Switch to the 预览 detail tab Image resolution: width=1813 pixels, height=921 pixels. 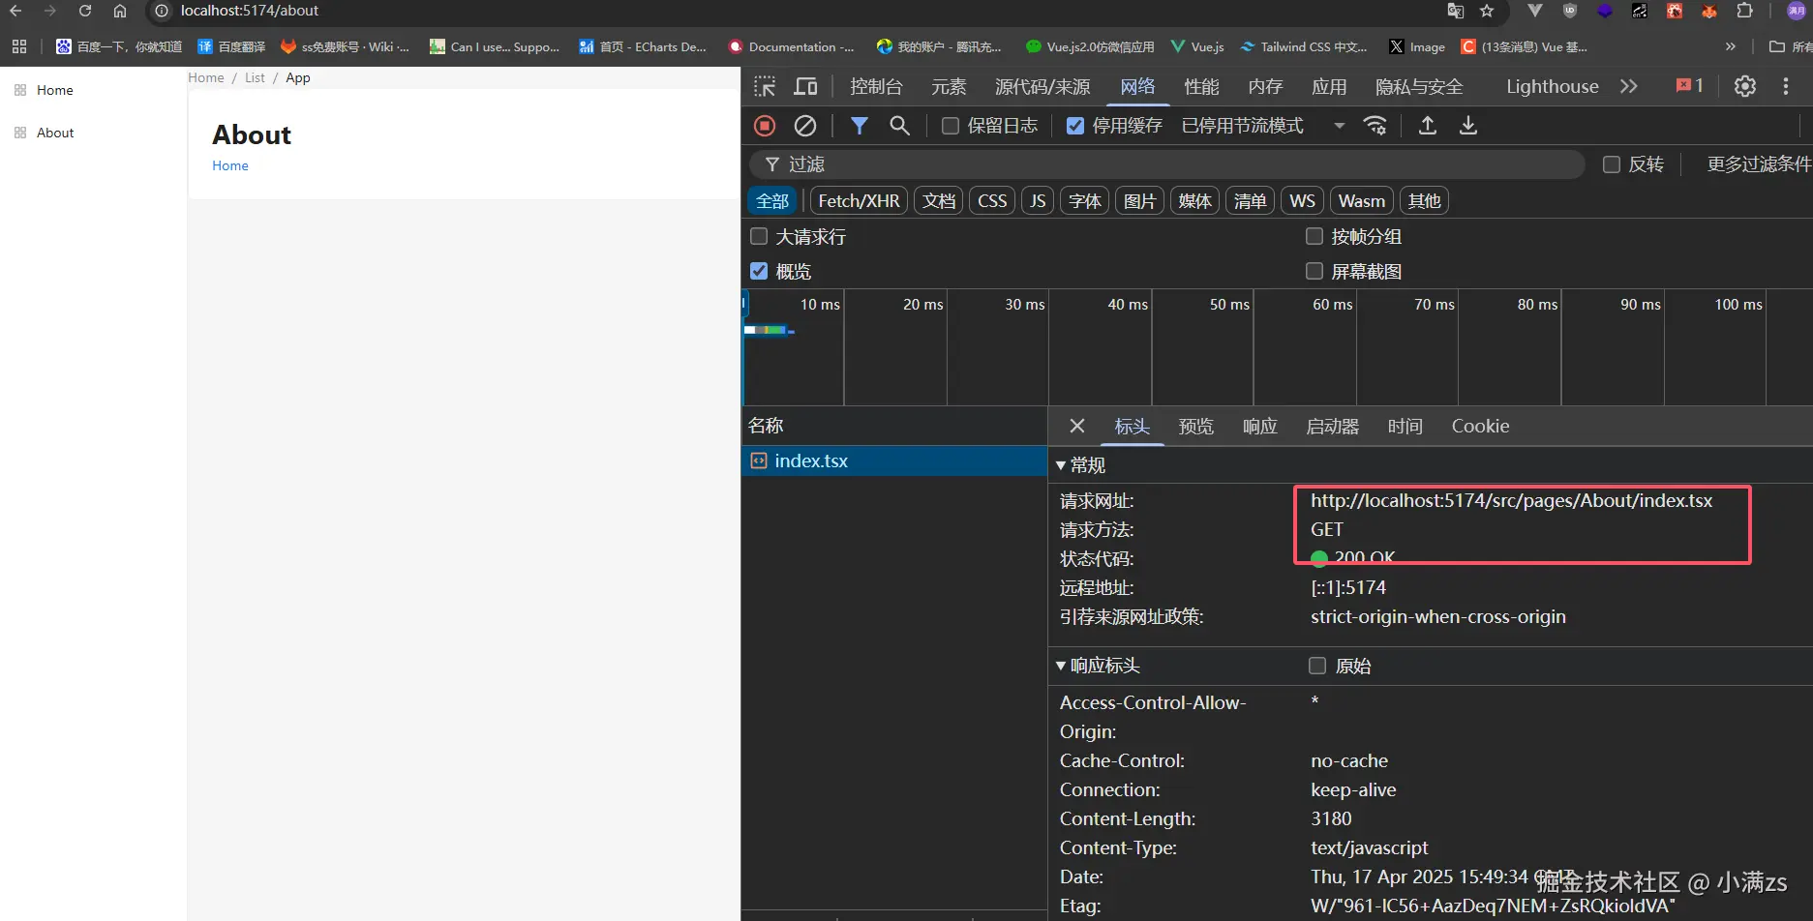pos(1196,426)
